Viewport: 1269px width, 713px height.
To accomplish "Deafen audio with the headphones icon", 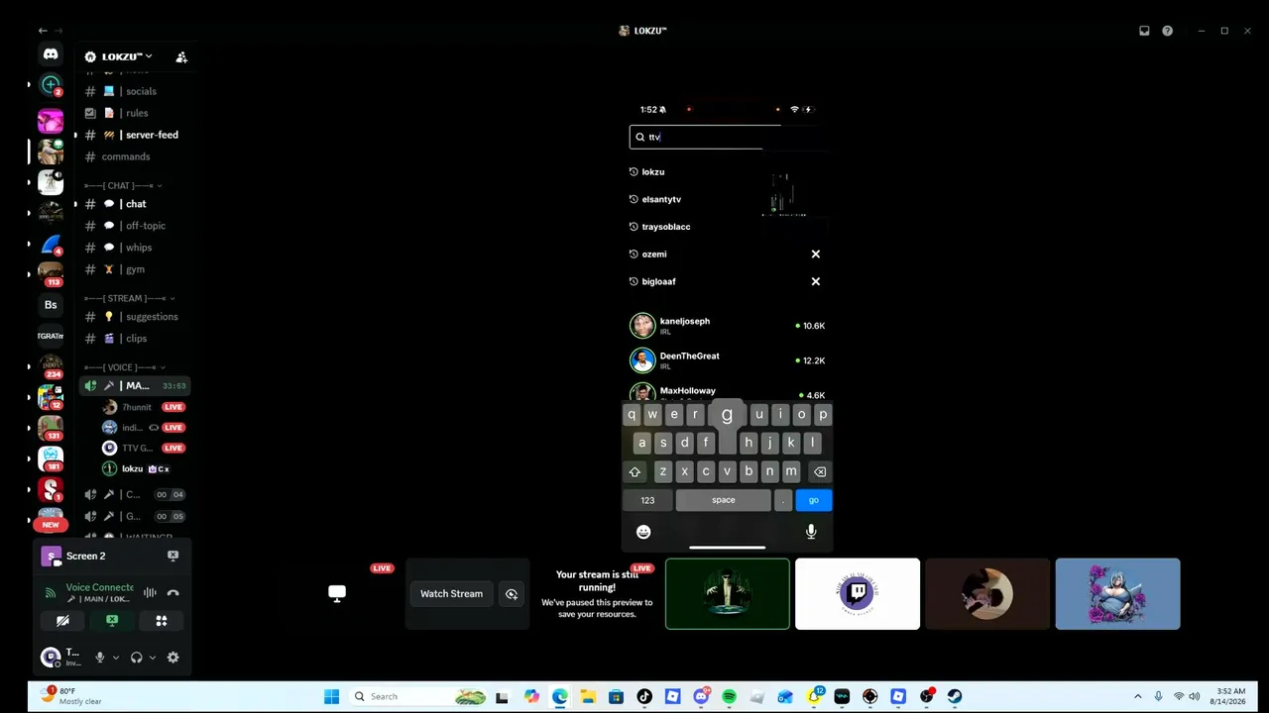I will pos(136,658).
